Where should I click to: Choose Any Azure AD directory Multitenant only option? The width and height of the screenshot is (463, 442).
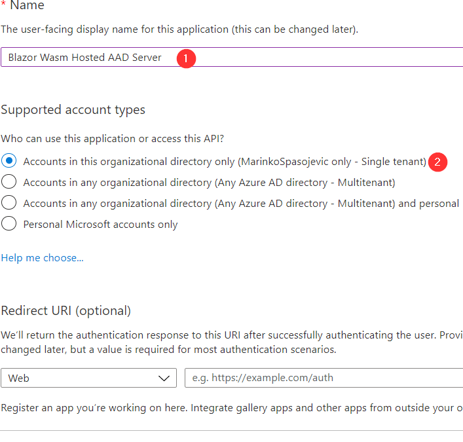tap(9, 182)
